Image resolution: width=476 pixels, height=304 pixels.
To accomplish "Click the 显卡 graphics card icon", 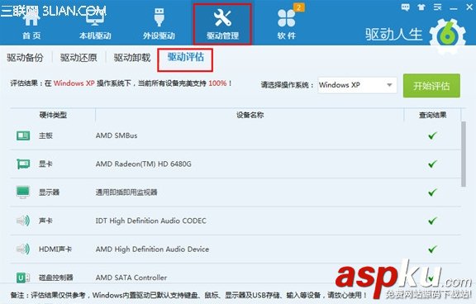I will pos(23,164).
